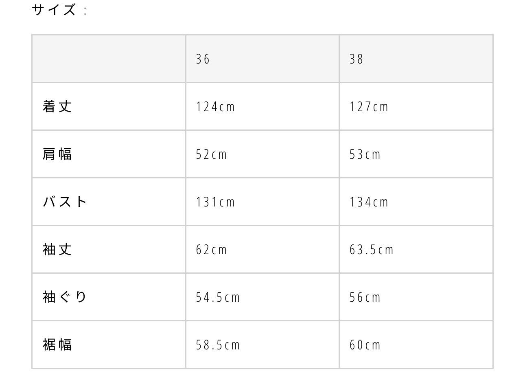This screenshot has width=525, height=382.
Task: Select the 131cm bust cell
Action: [x=215, y=202]
